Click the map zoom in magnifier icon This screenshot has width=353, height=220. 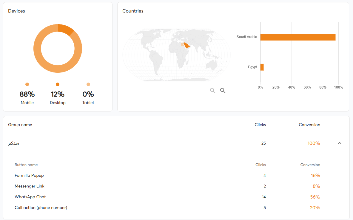pyautogui.click(x=223, y=91)
